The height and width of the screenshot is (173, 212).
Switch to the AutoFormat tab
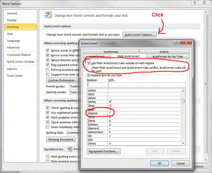(x=111, y=52)
